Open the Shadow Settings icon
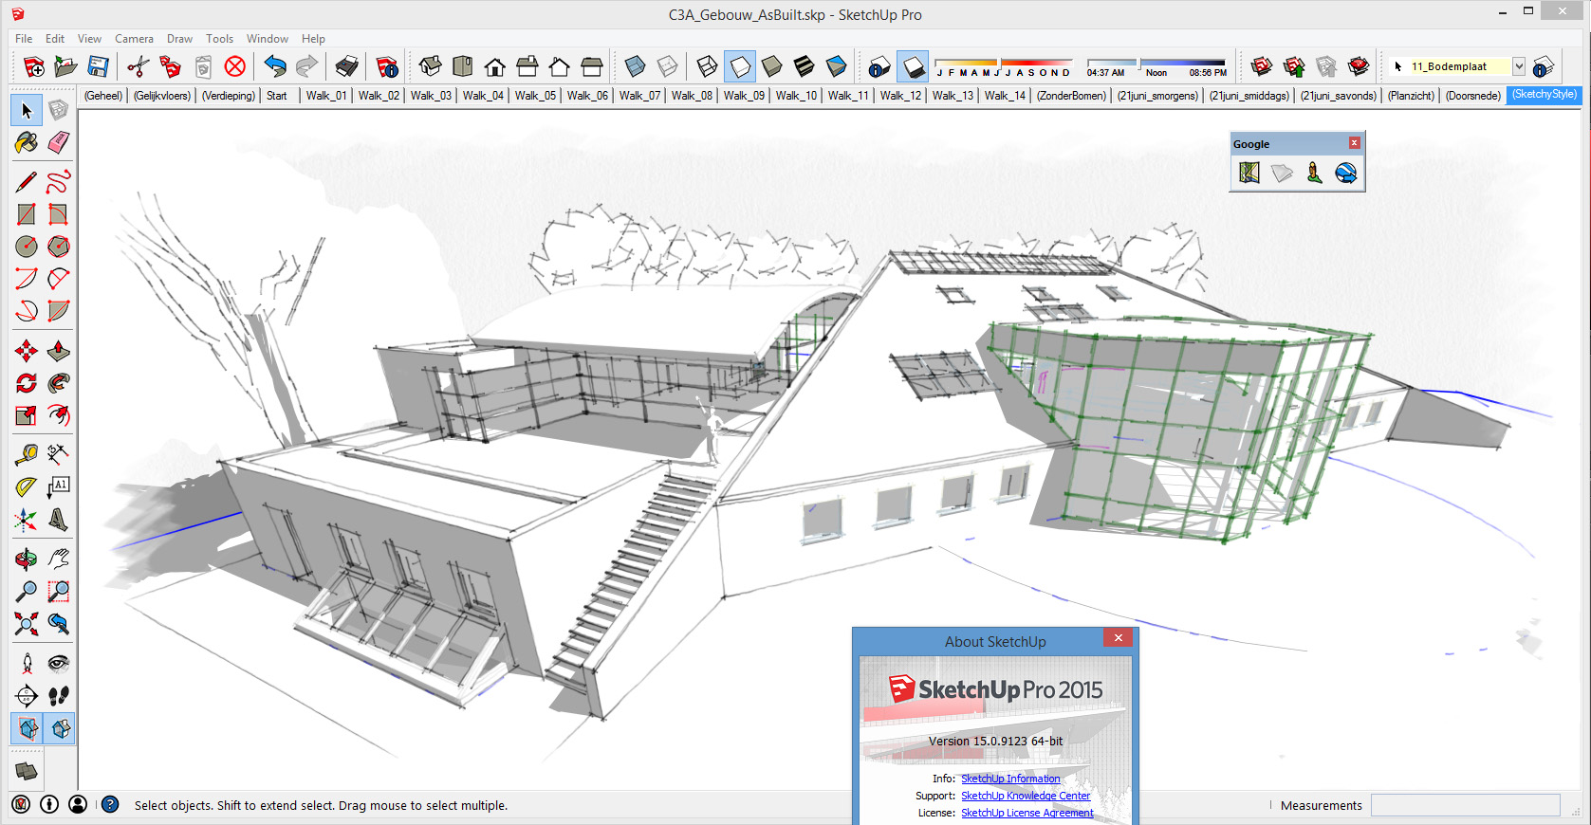 [879, 66]
